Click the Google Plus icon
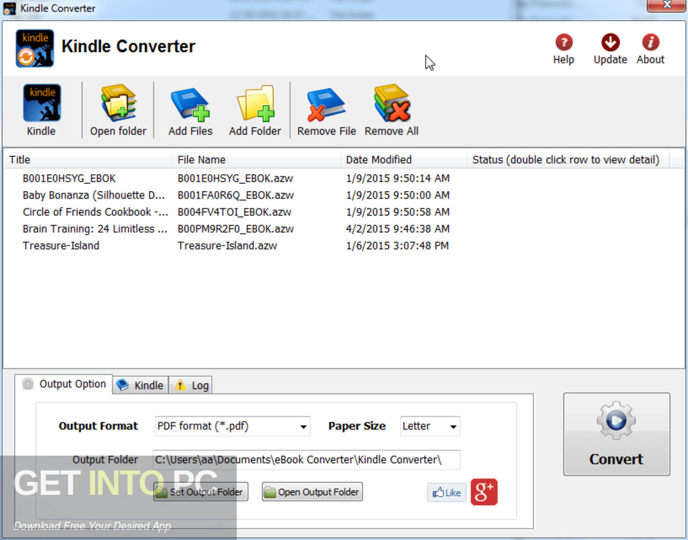This screenshot has width=688, height=540. (484, 491)
